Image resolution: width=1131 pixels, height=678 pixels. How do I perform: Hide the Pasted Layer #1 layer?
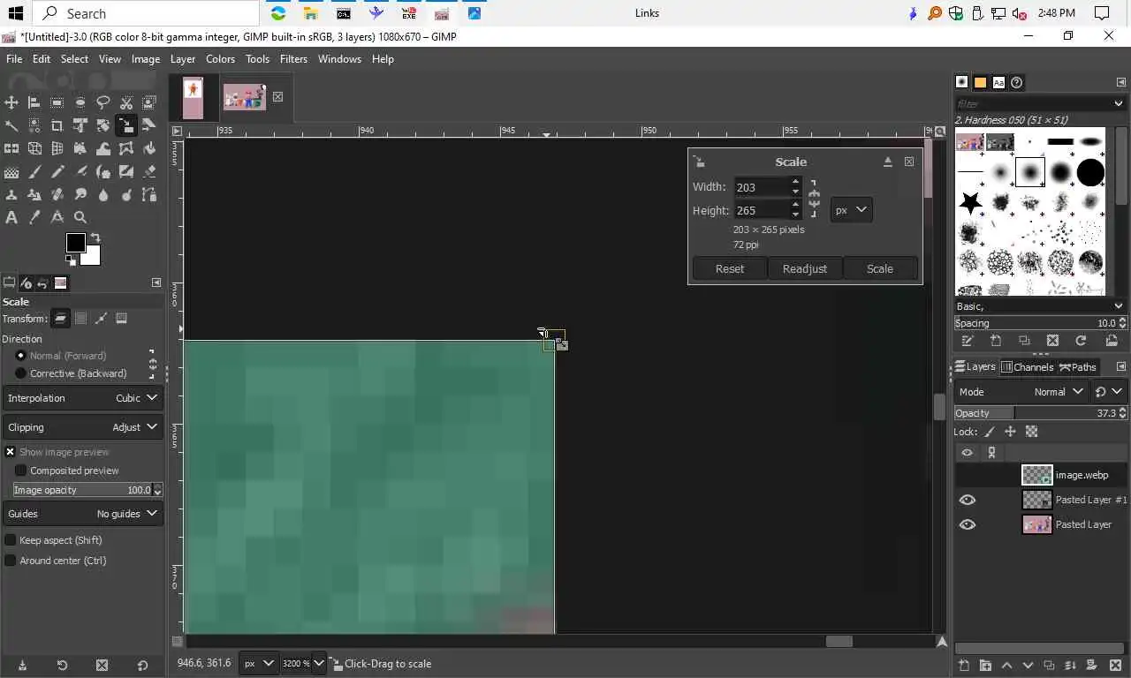[x=968, y=500]
